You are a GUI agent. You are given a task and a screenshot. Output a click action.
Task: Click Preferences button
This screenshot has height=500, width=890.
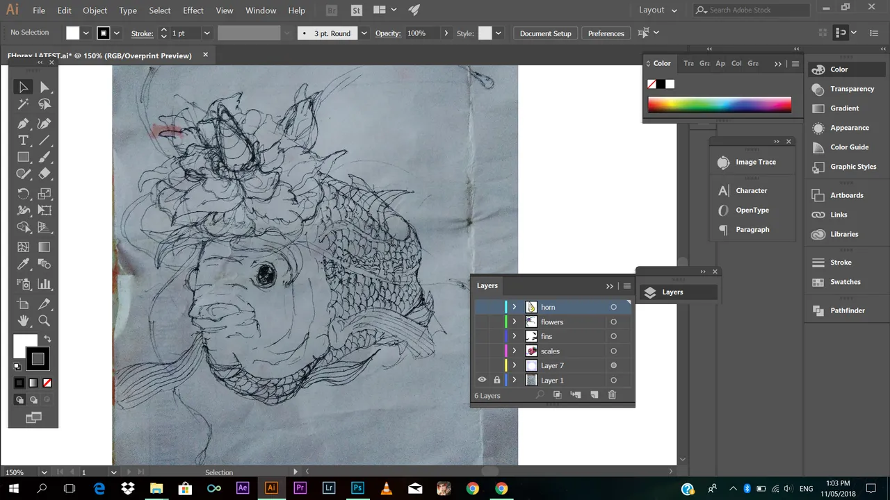(x=606, y=33)
